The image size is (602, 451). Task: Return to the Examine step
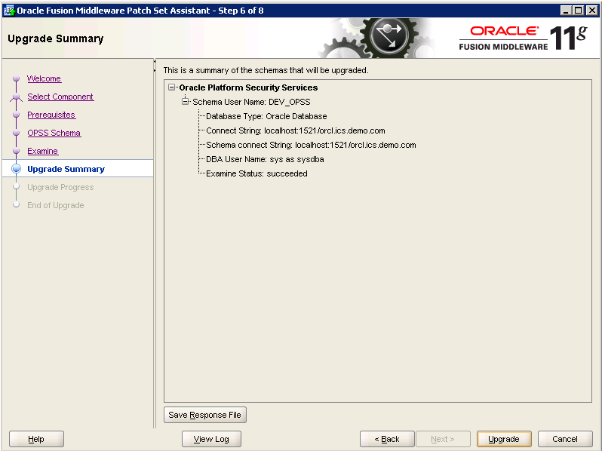42,151
